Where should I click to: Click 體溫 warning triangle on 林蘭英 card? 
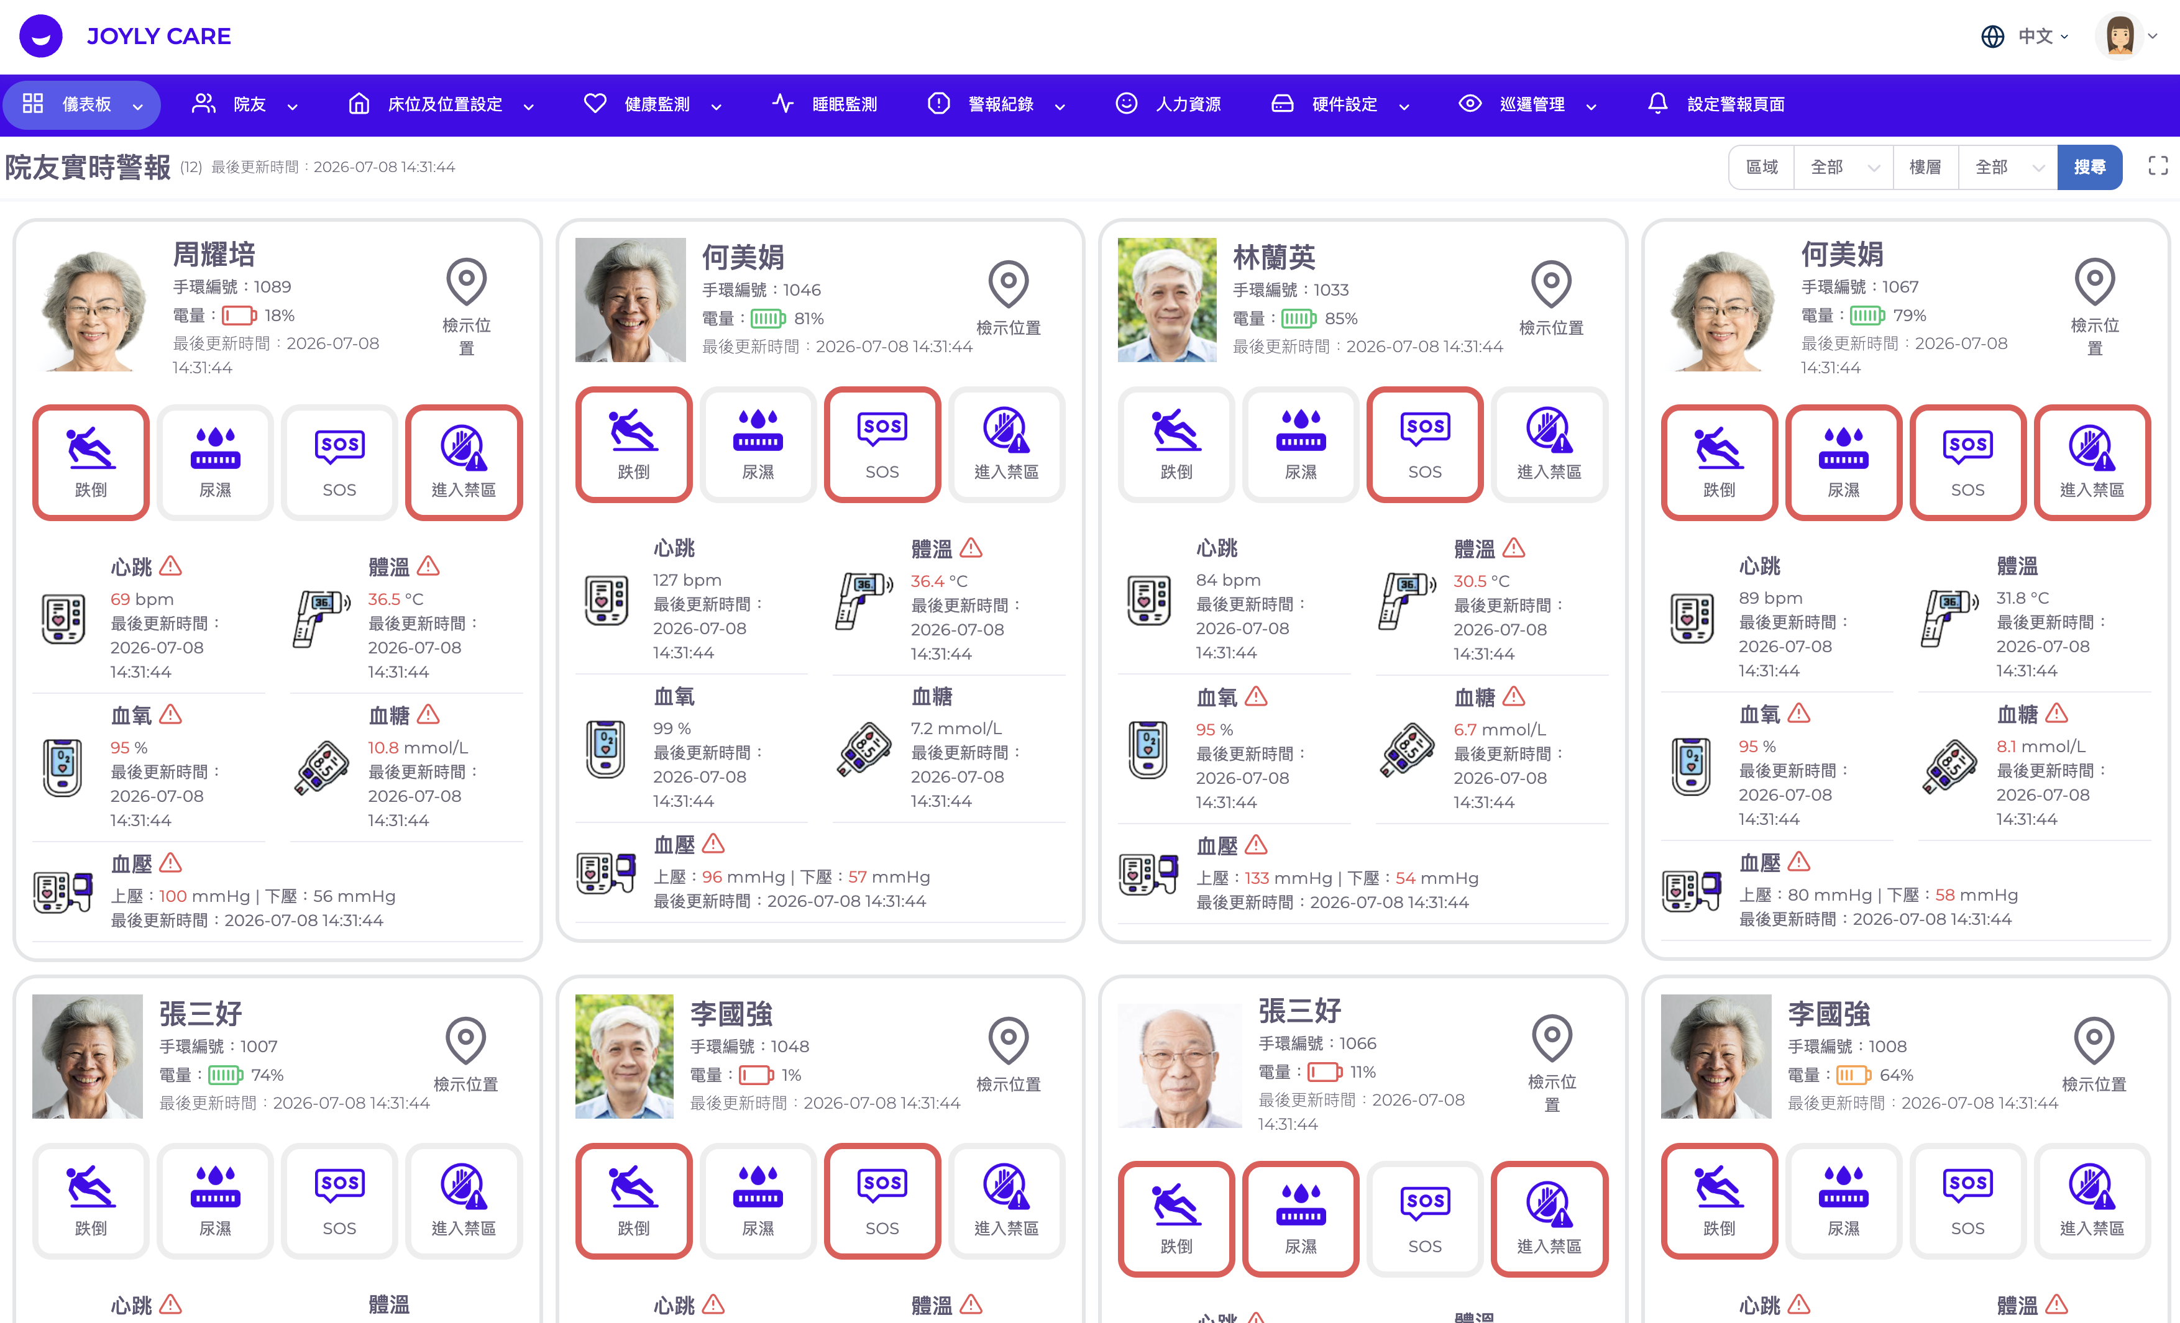(x=1514, y=548)
